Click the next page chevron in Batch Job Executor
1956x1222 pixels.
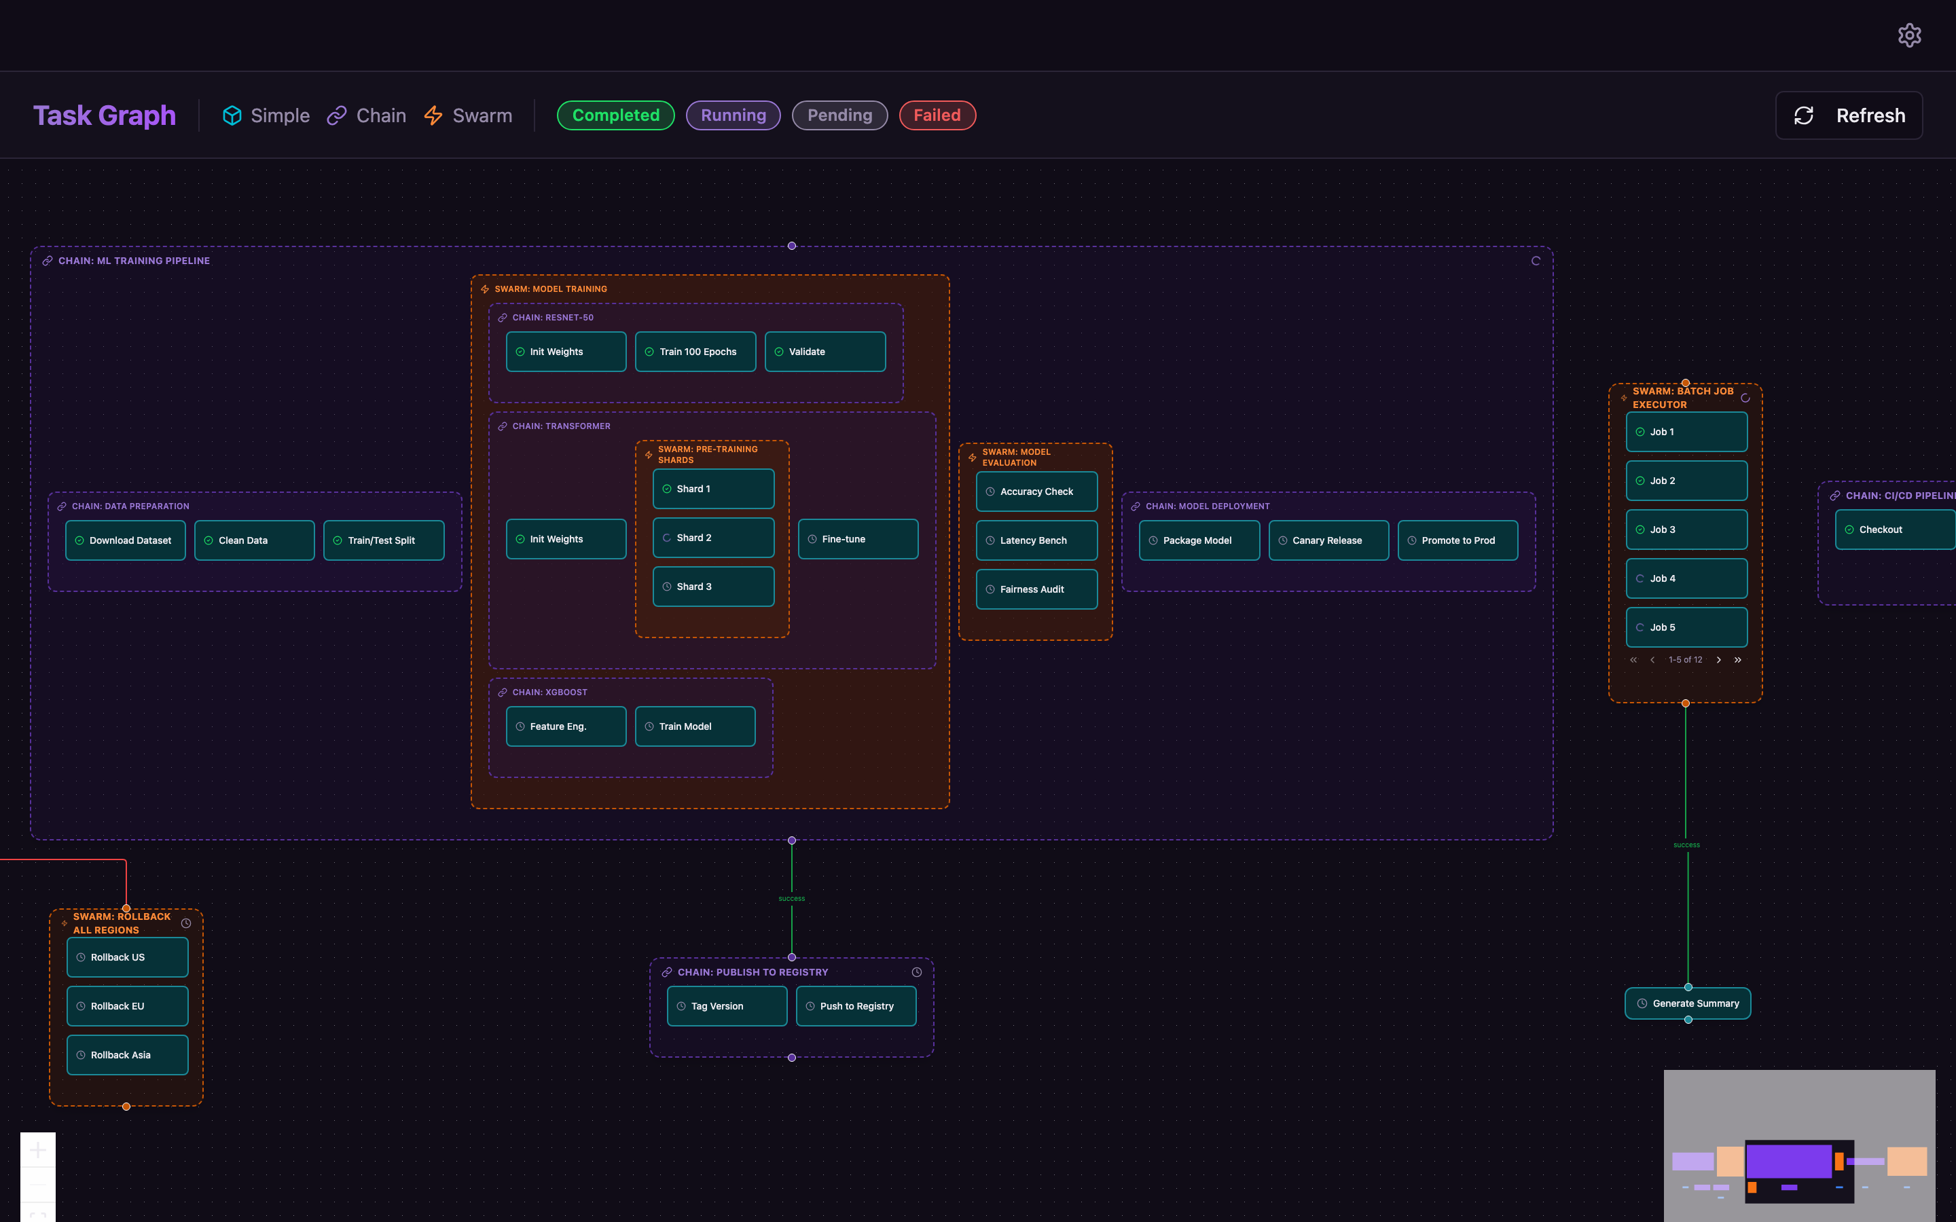tap(1719, 661)
